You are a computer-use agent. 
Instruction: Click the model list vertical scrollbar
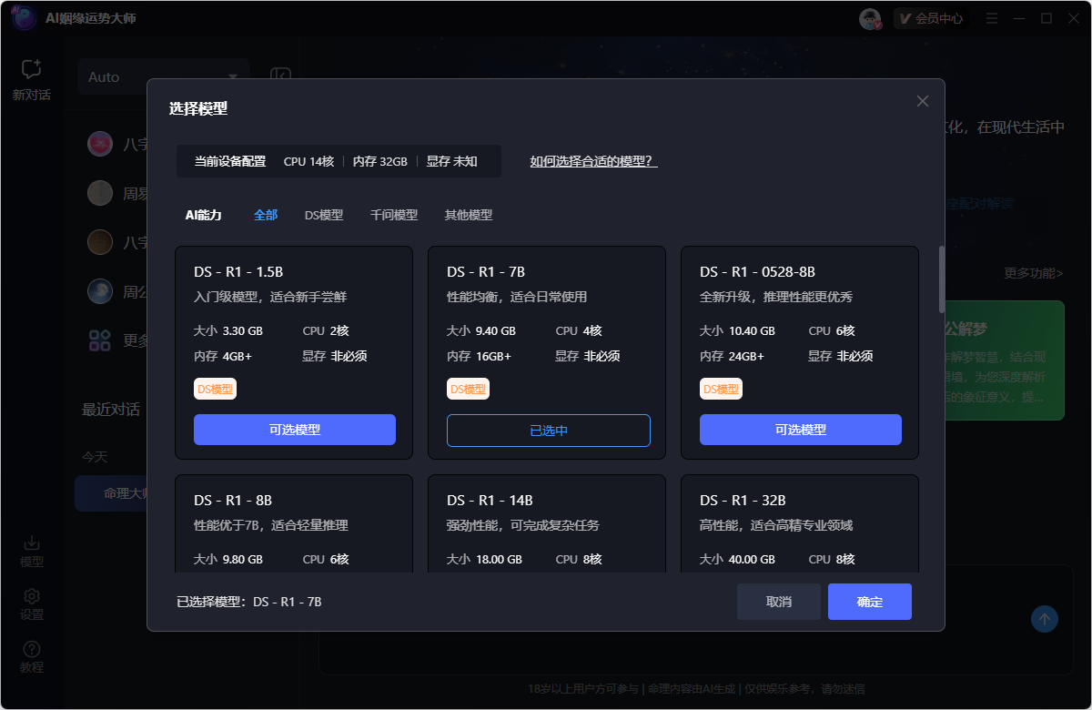(941, 279)
